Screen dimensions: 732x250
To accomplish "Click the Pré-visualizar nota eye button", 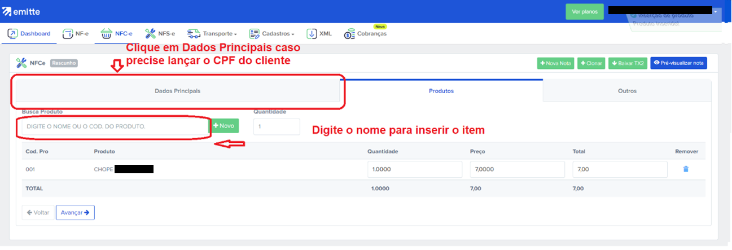I will [x=678, y=63].
